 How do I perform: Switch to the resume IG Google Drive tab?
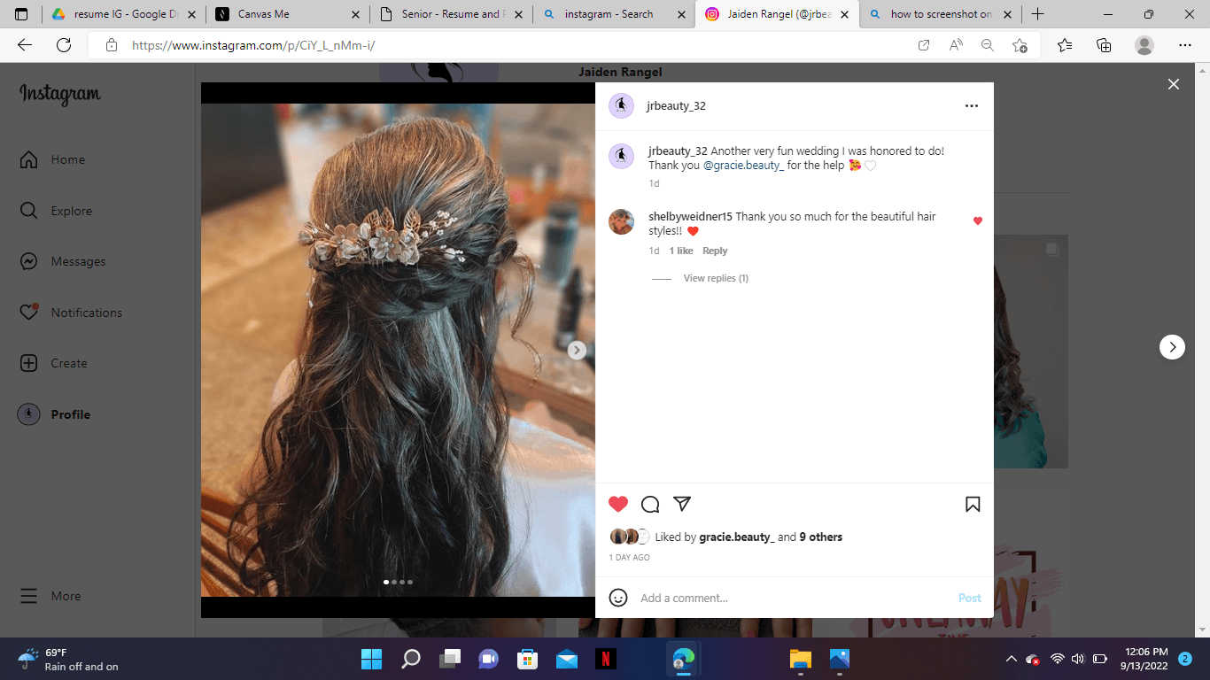point(123,14)
